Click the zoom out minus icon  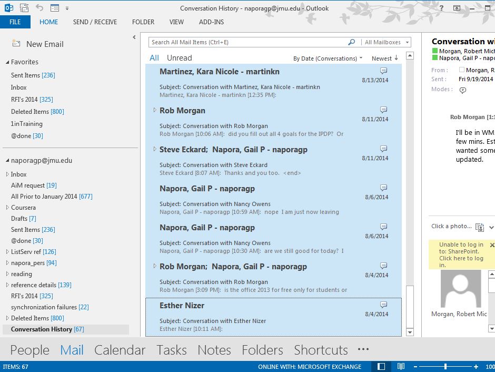click(x=415, y=367)
